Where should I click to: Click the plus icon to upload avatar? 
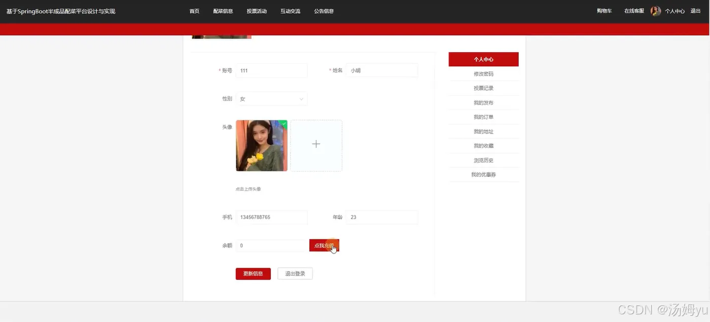pyautogui.click(x=316, y=144)
